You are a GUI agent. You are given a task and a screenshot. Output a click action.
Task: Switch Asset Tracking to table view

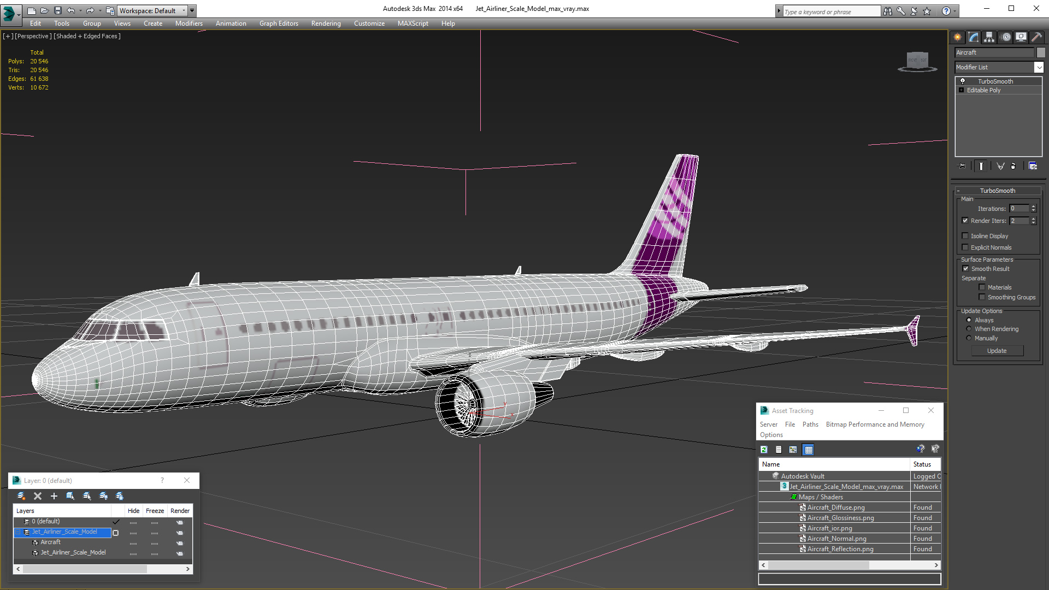point(809,450)
